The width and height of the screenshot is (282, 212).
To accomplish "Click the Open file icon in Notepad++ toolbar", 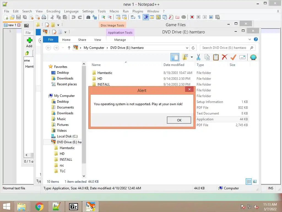I will (x=12, y=17).
